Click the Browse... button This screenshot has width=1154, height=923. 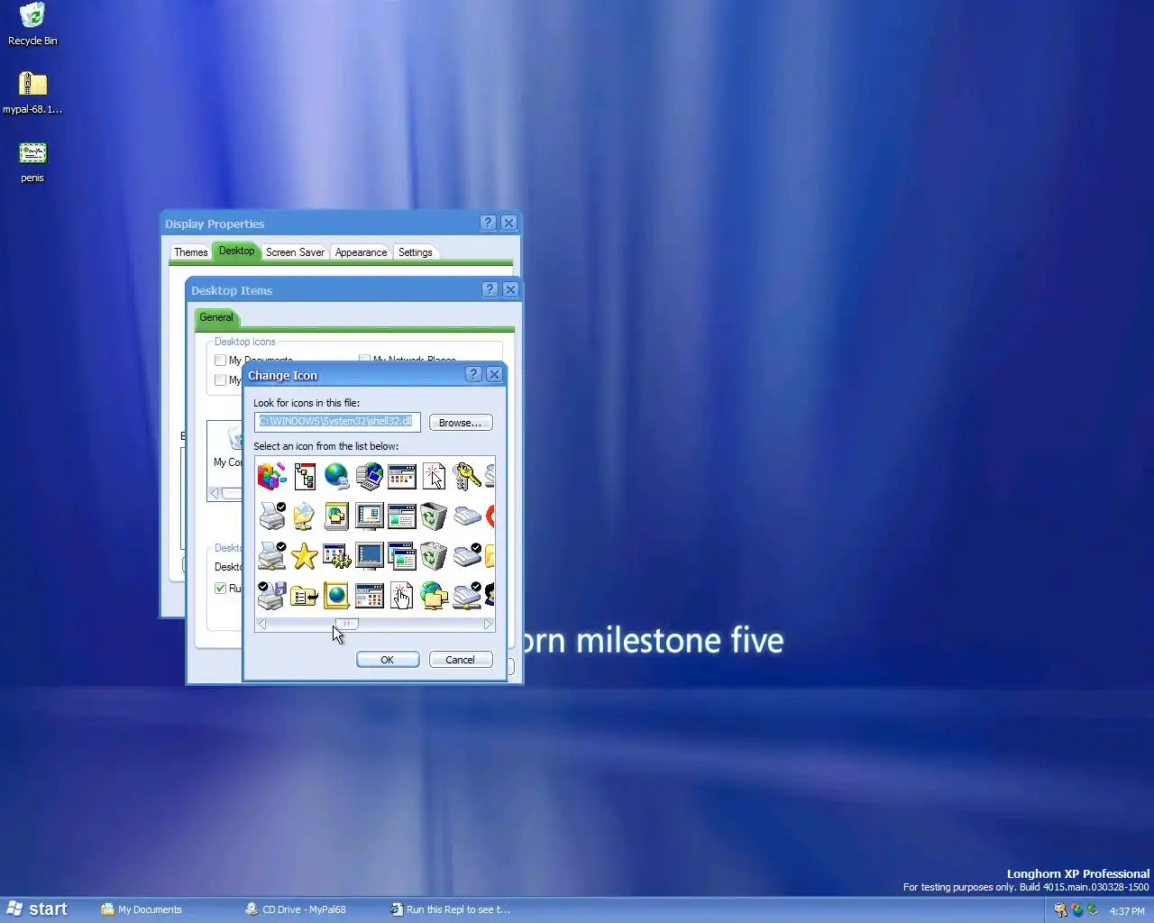pos(460,423)
